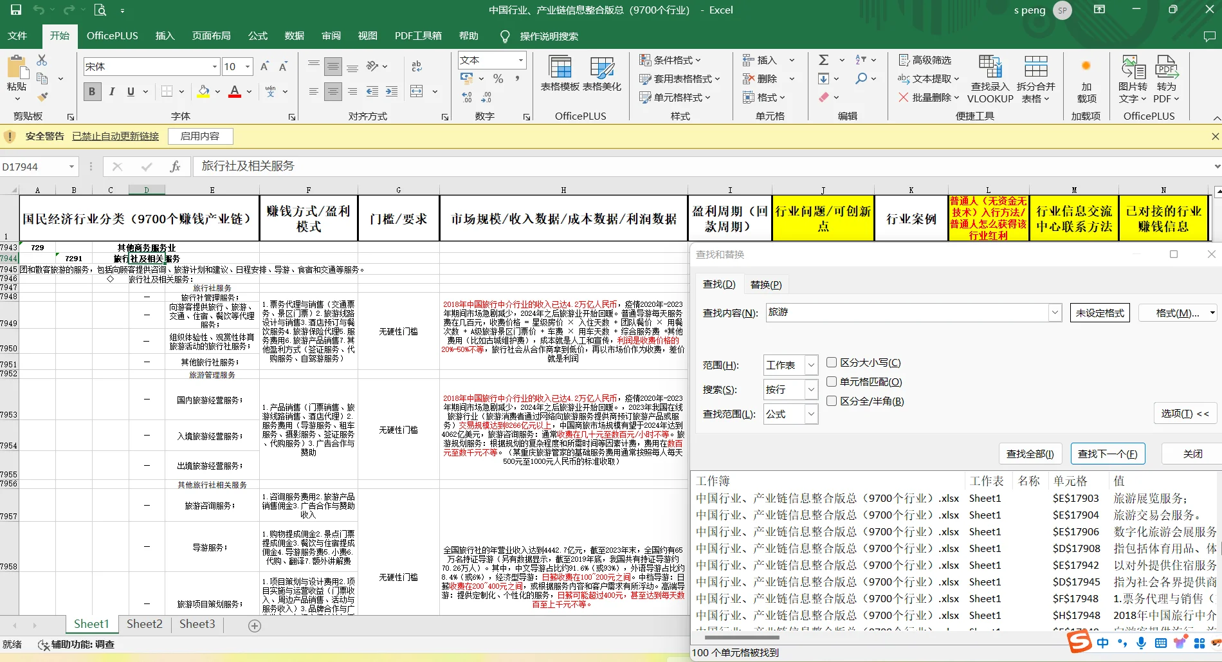This screenshot has height=662, width=1222.
Task: Click the Cut scissors icon
Action: tap(42, 60)
